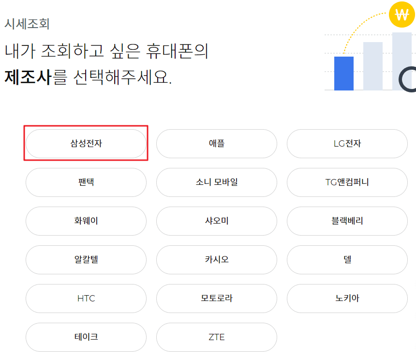Click the yellow ₩ coin icon

coord(401,15)
